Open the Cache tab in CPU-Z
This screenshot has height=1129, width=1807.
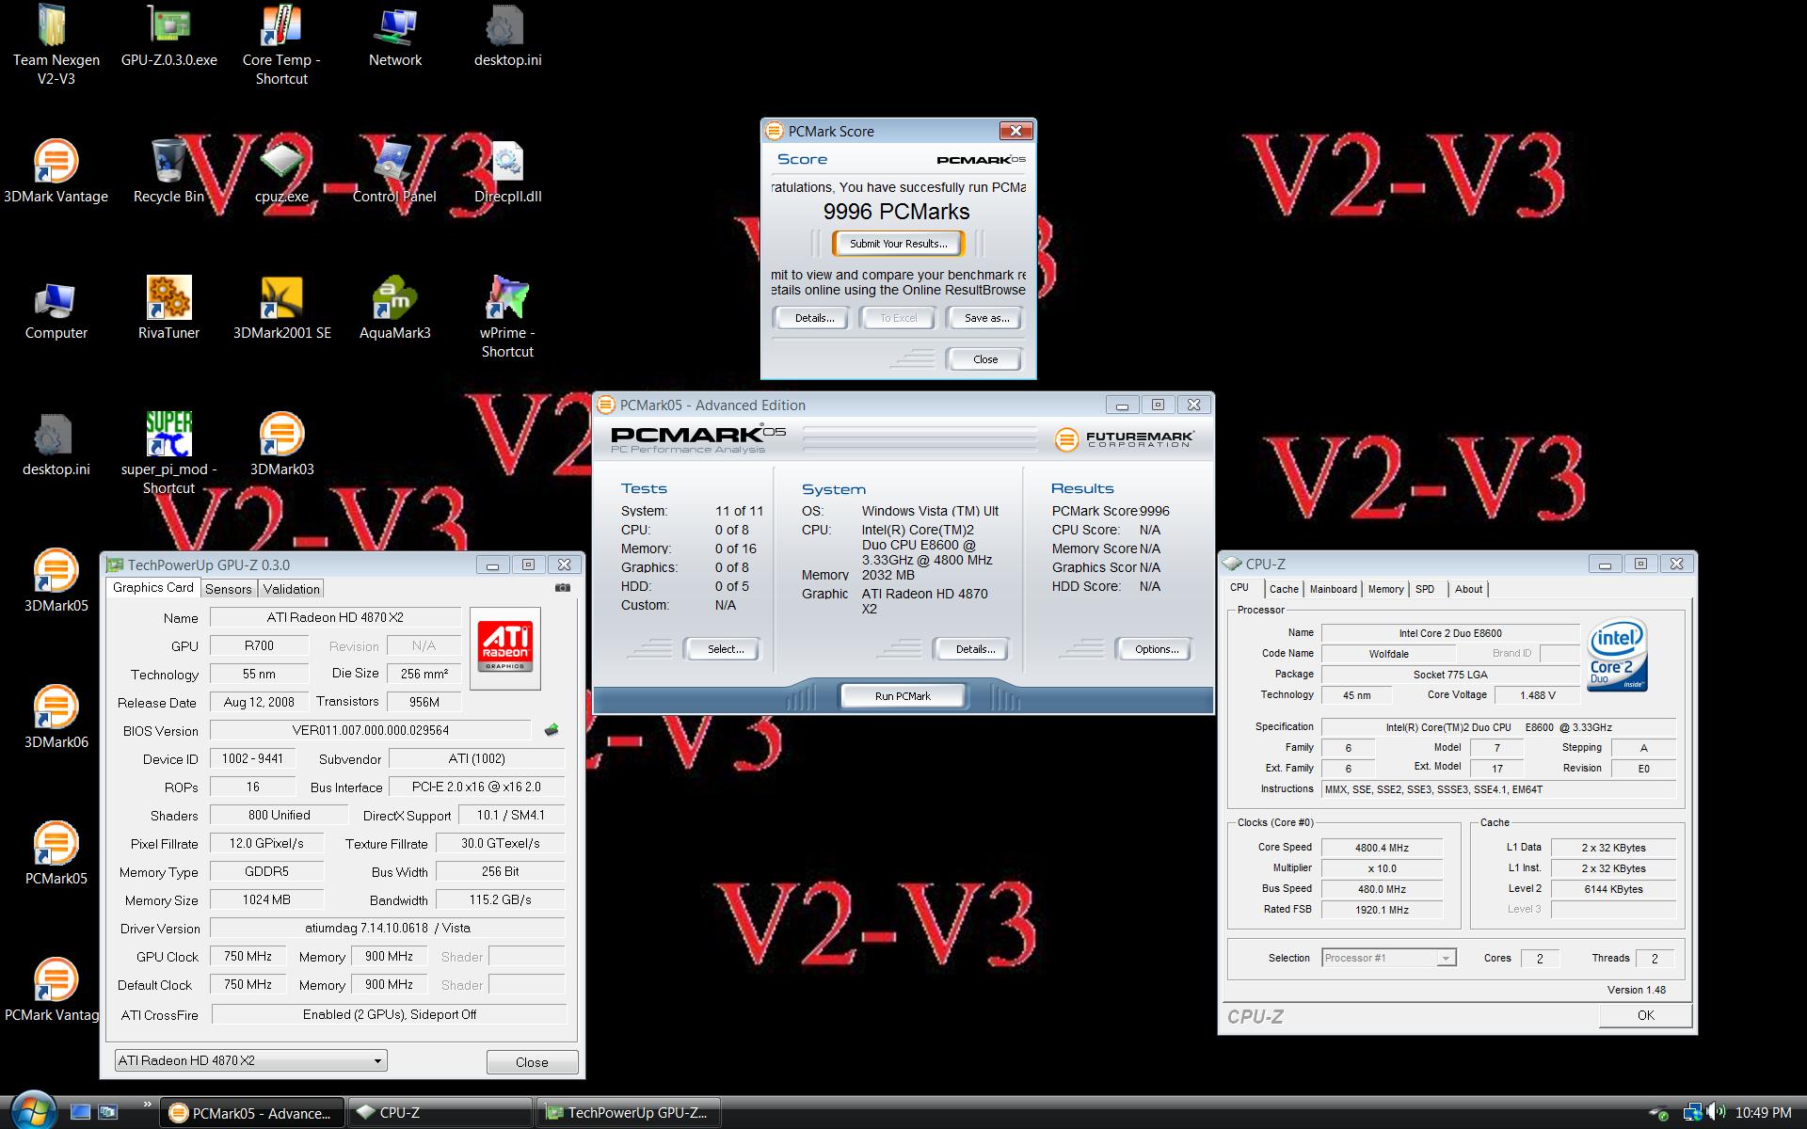[1284, 589]
